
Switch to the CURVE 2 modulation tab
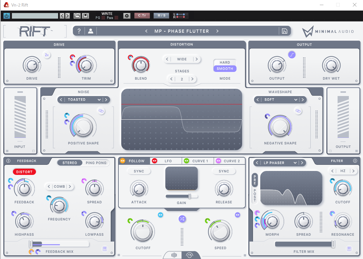[x=229, y=161]
